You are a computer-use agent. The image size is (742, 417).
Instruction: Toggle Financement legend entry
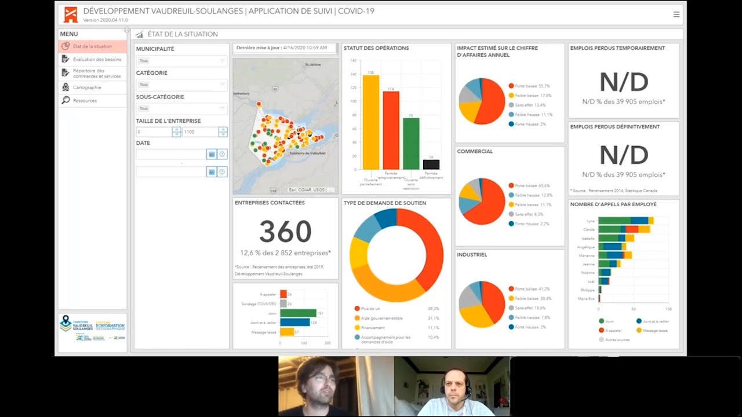pos(369,328)
